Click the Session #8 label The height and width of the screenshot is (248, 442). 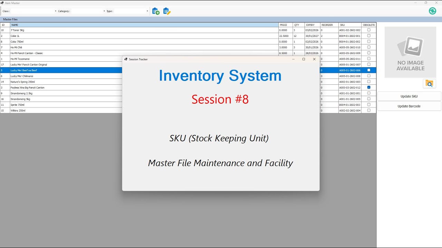click(220, 99)
